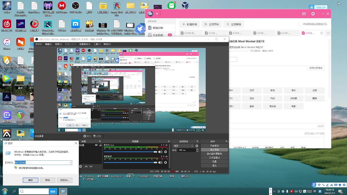
Task: Enable auto shutdown after all submissions checkbox
Action: [300, 24]
